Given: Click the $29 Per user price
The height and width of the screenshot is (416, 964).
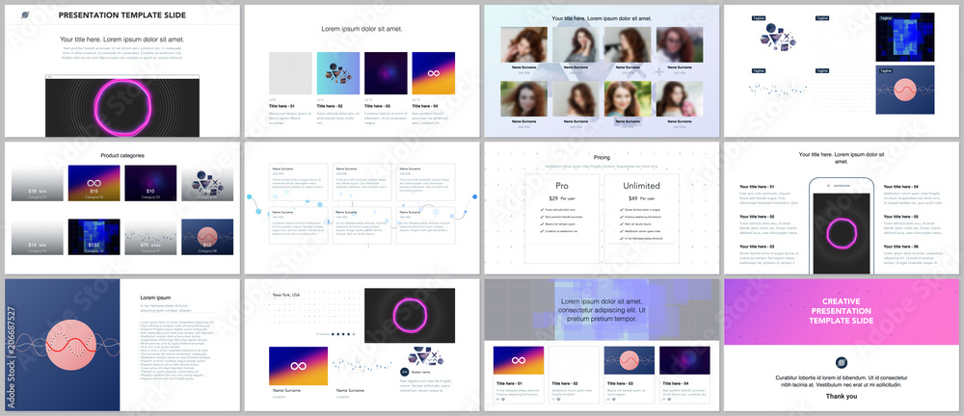Looking at the screenshot, I should coord(562,198).
